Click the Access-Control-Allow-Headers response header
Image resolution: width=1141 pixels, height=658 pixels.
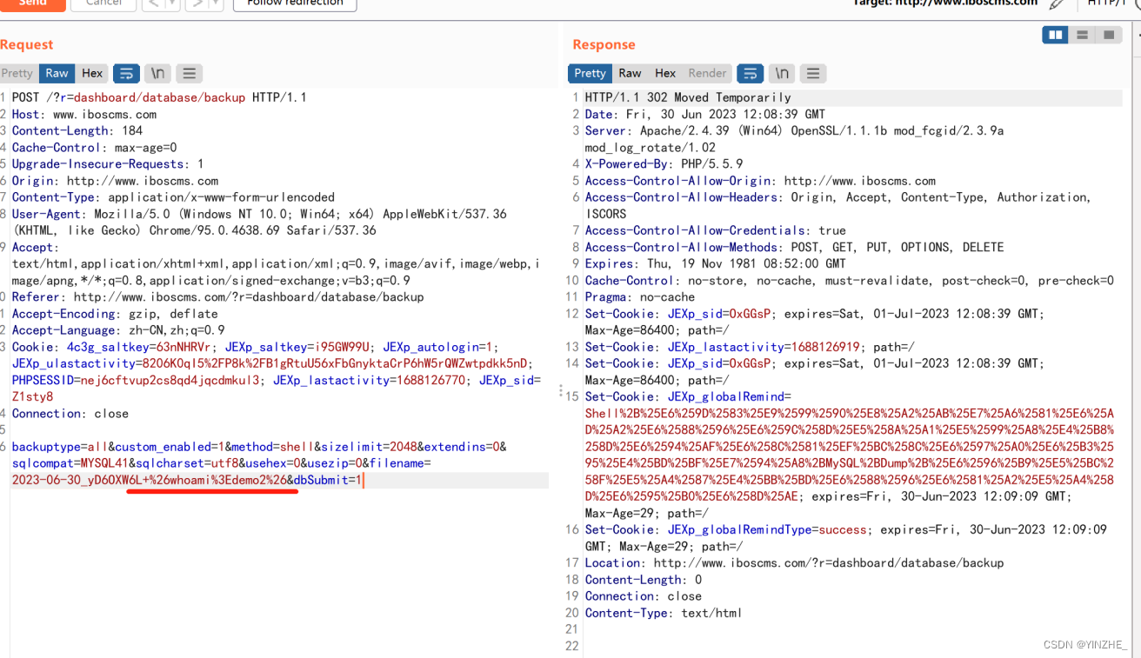tap(837, 205)
